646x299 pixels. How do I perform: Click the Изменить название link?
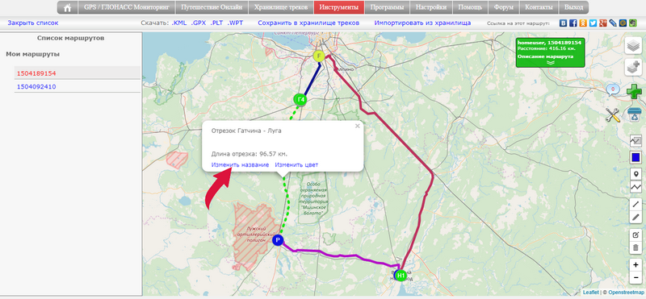tap(240, 164)
